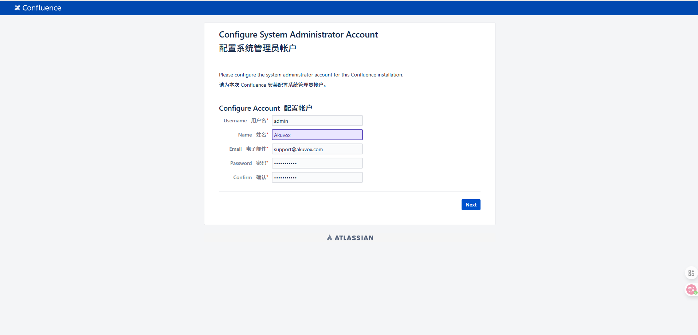Select the Email field with support@akuvox.com

pyautogui.click(x=317, y=149)
